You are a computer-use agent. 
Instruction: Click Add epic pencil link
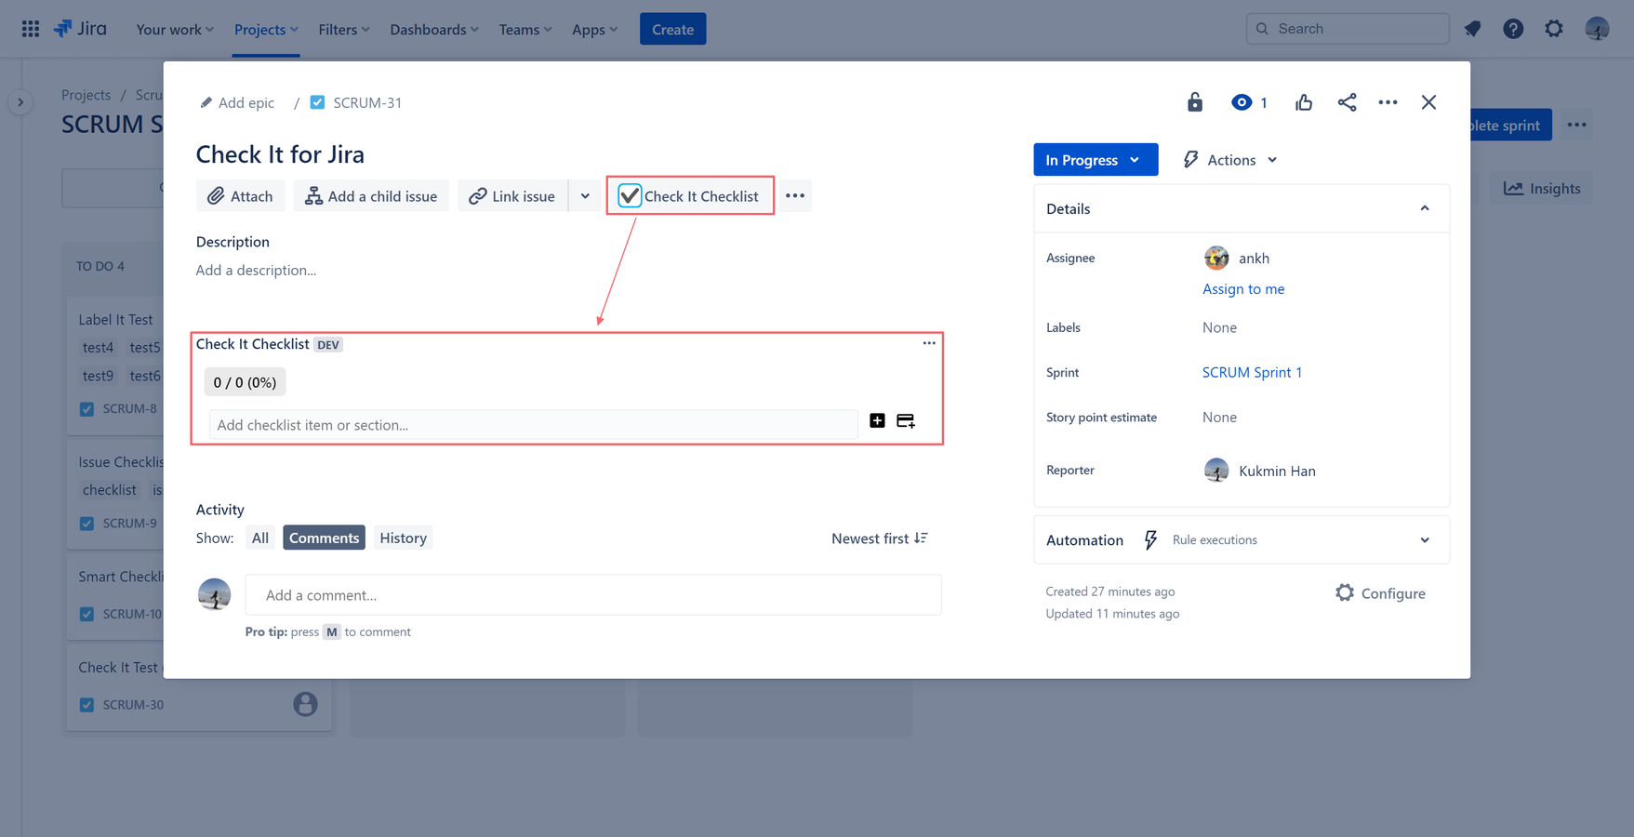(x=237, y=102)
